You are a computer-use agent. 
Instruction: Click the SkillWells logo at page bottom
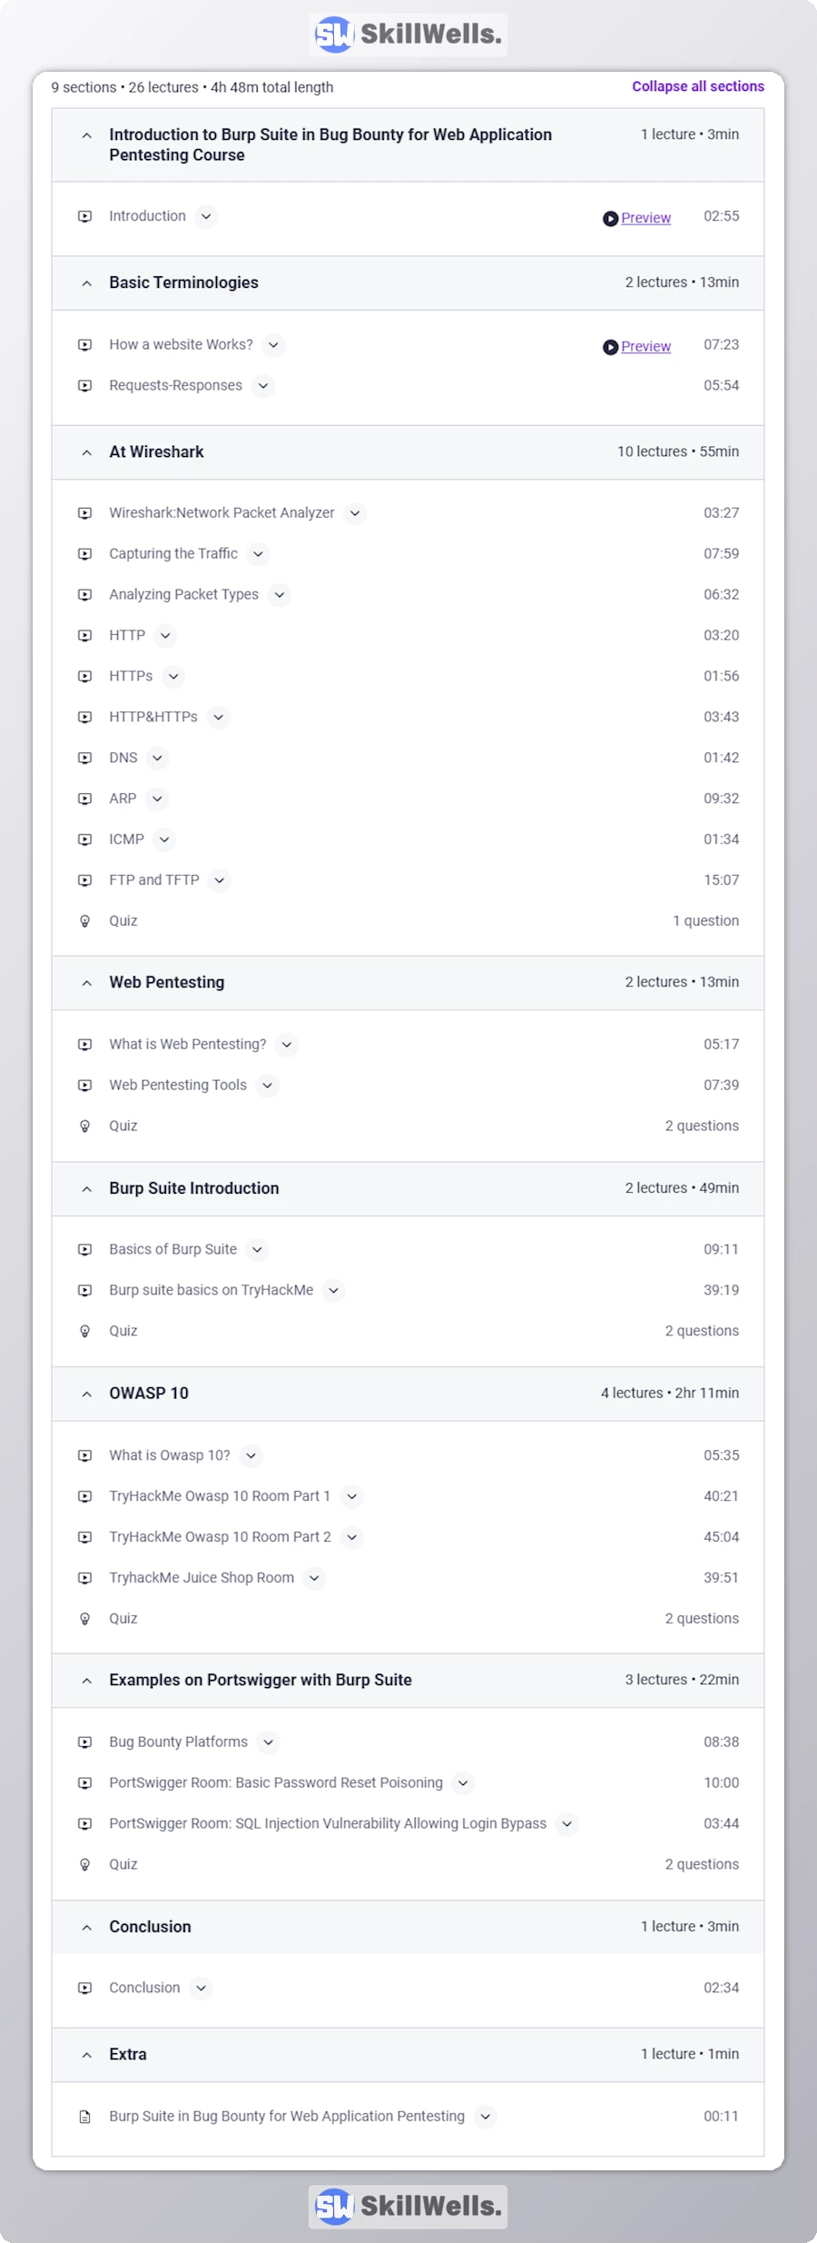408,2206
